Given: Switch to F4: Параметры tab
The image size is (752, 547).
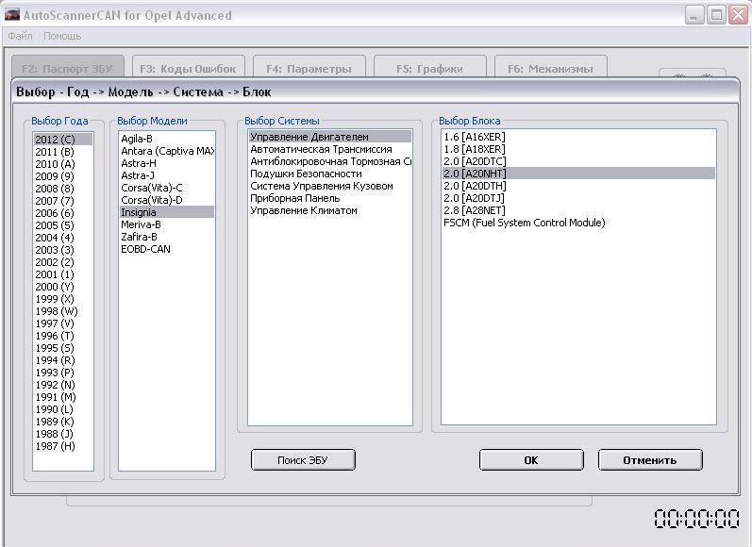Looking at the screenshot, I should tap(309, 69).
